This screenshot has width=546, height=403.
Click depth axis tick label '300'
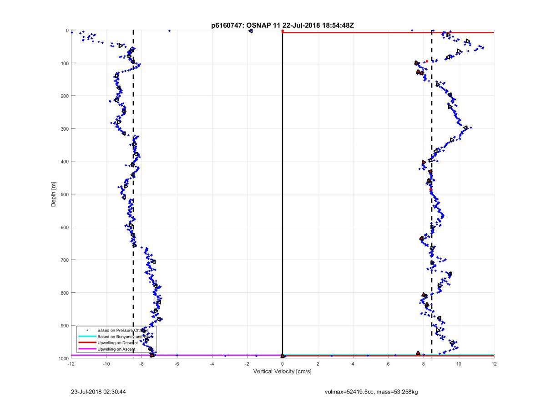tap(65, 129)
